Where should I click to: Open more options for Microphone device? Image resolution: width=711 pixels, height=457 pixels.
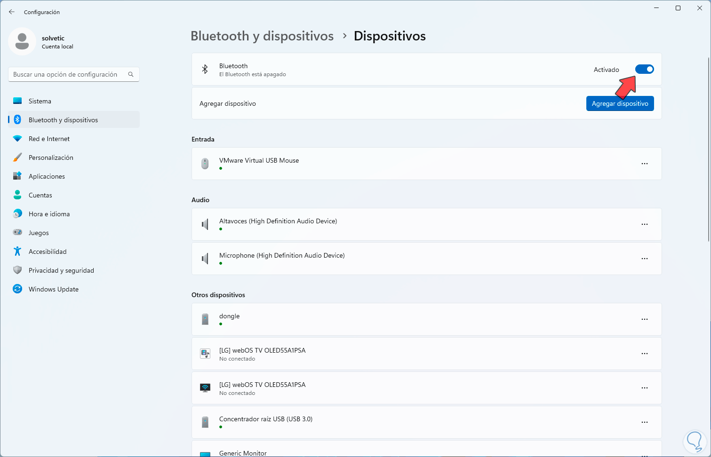(644, 259)
